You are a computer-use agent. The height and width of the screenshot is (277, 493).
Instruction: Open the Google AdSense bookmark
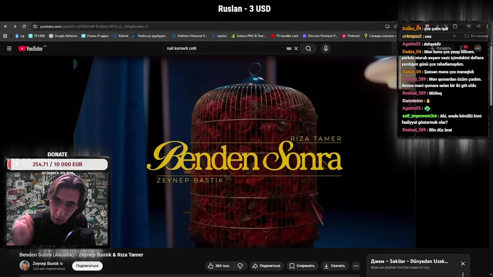63,36
